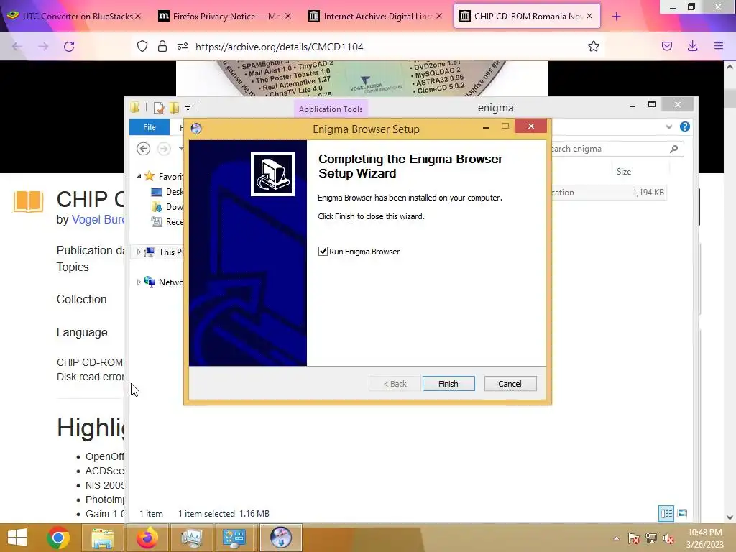
Task: Click Finish in the Enigma Browser Setup wizard
Action: pos(448,384)
